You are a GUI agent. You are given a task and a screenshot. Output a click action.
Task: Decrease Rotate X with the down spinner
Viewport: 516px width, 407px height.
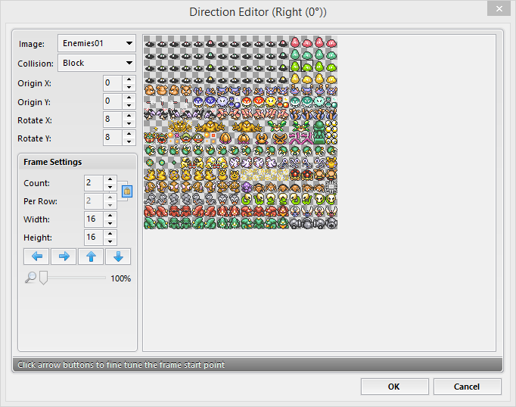click(x=129, y=123)
